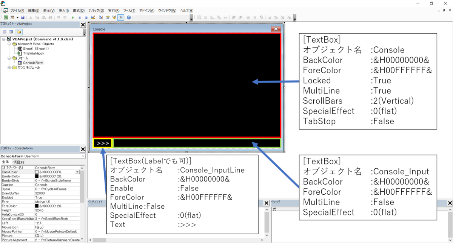Open the 書式(O) menu
The width and height of the screenshot is (453, 243).
[x=78, y=11]
